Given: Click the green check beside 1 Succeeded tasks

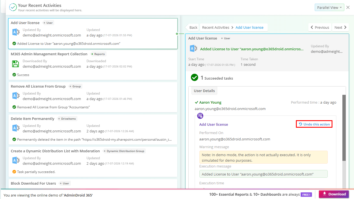Looking at the screenshot, I should 194,77.
